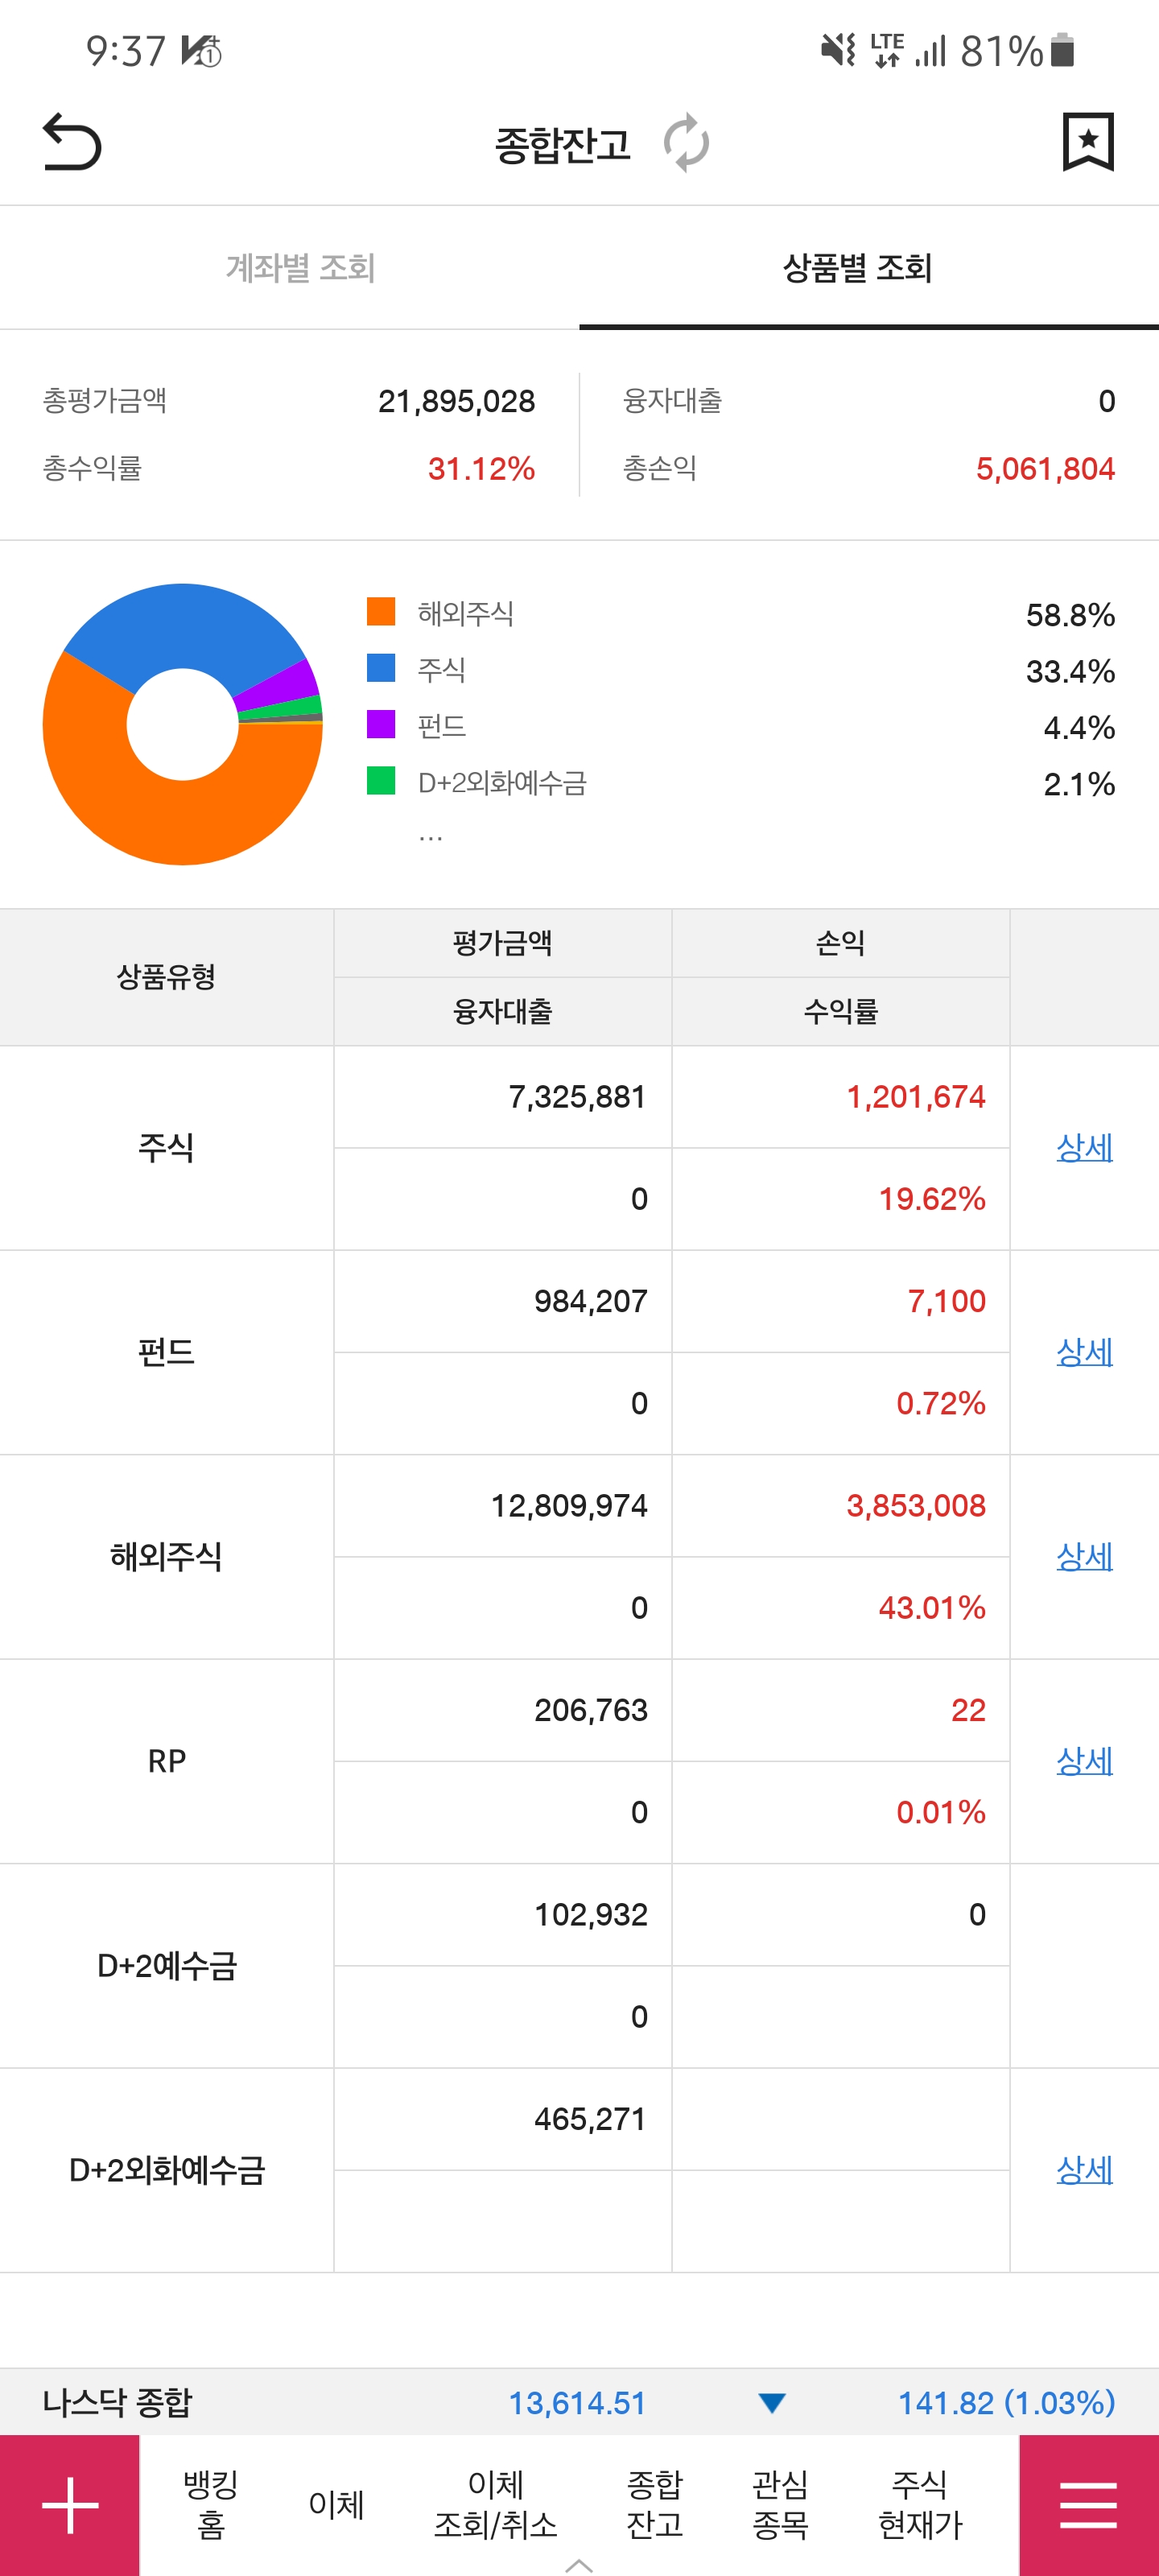The height and width of the screenshot is (2576, 1159).
Task: Click the purple 펀드 legend swatch
Action: (381, 724)
